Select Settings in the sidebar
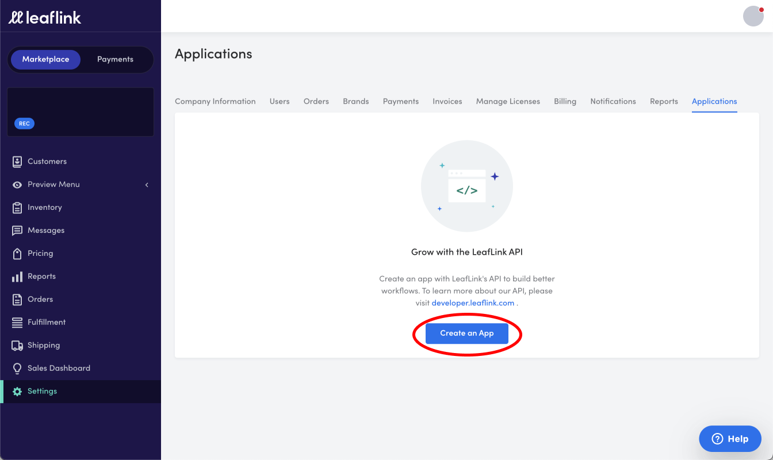The image size is (773, 460). pyautogui.click(x=42, y=392)
